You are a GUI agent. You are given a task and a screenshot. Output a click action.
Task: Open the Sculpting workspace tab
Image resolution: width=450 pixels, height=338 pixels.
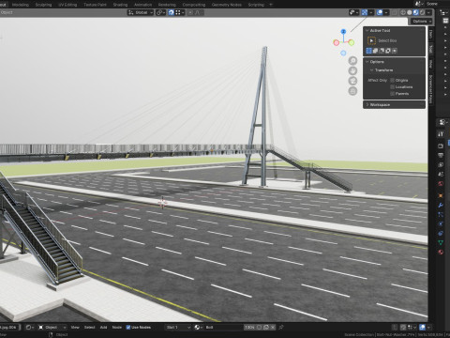[43, 5]
